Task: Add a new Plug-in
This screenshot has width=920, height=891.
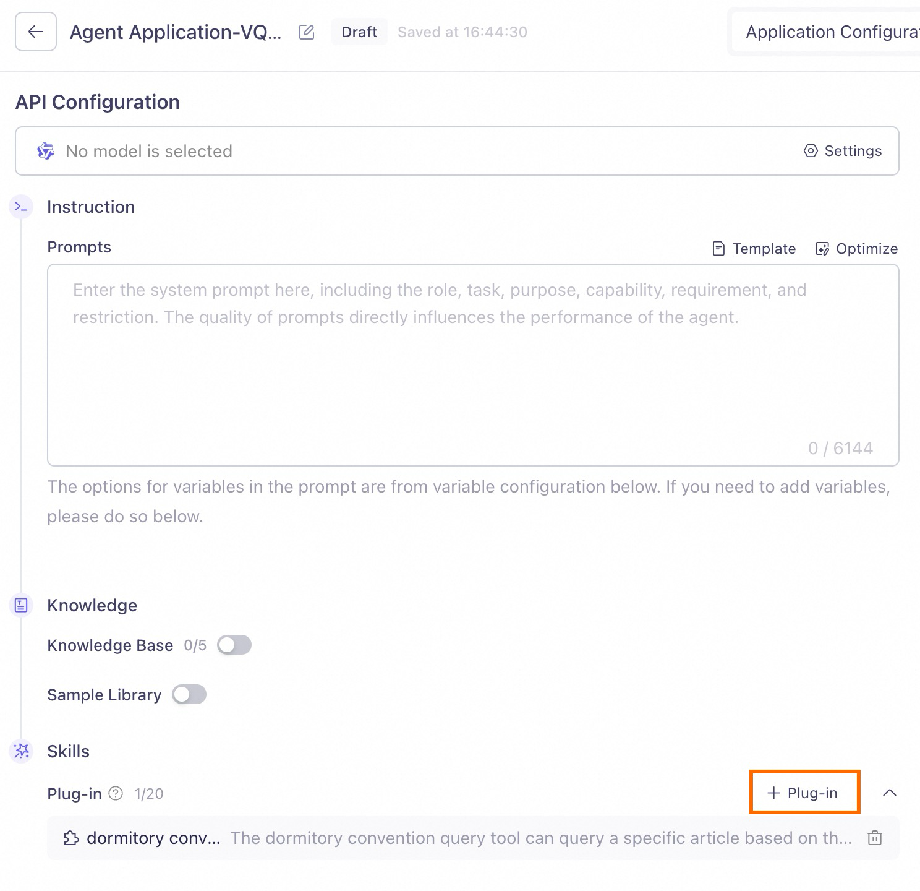Action: (804, 793)
